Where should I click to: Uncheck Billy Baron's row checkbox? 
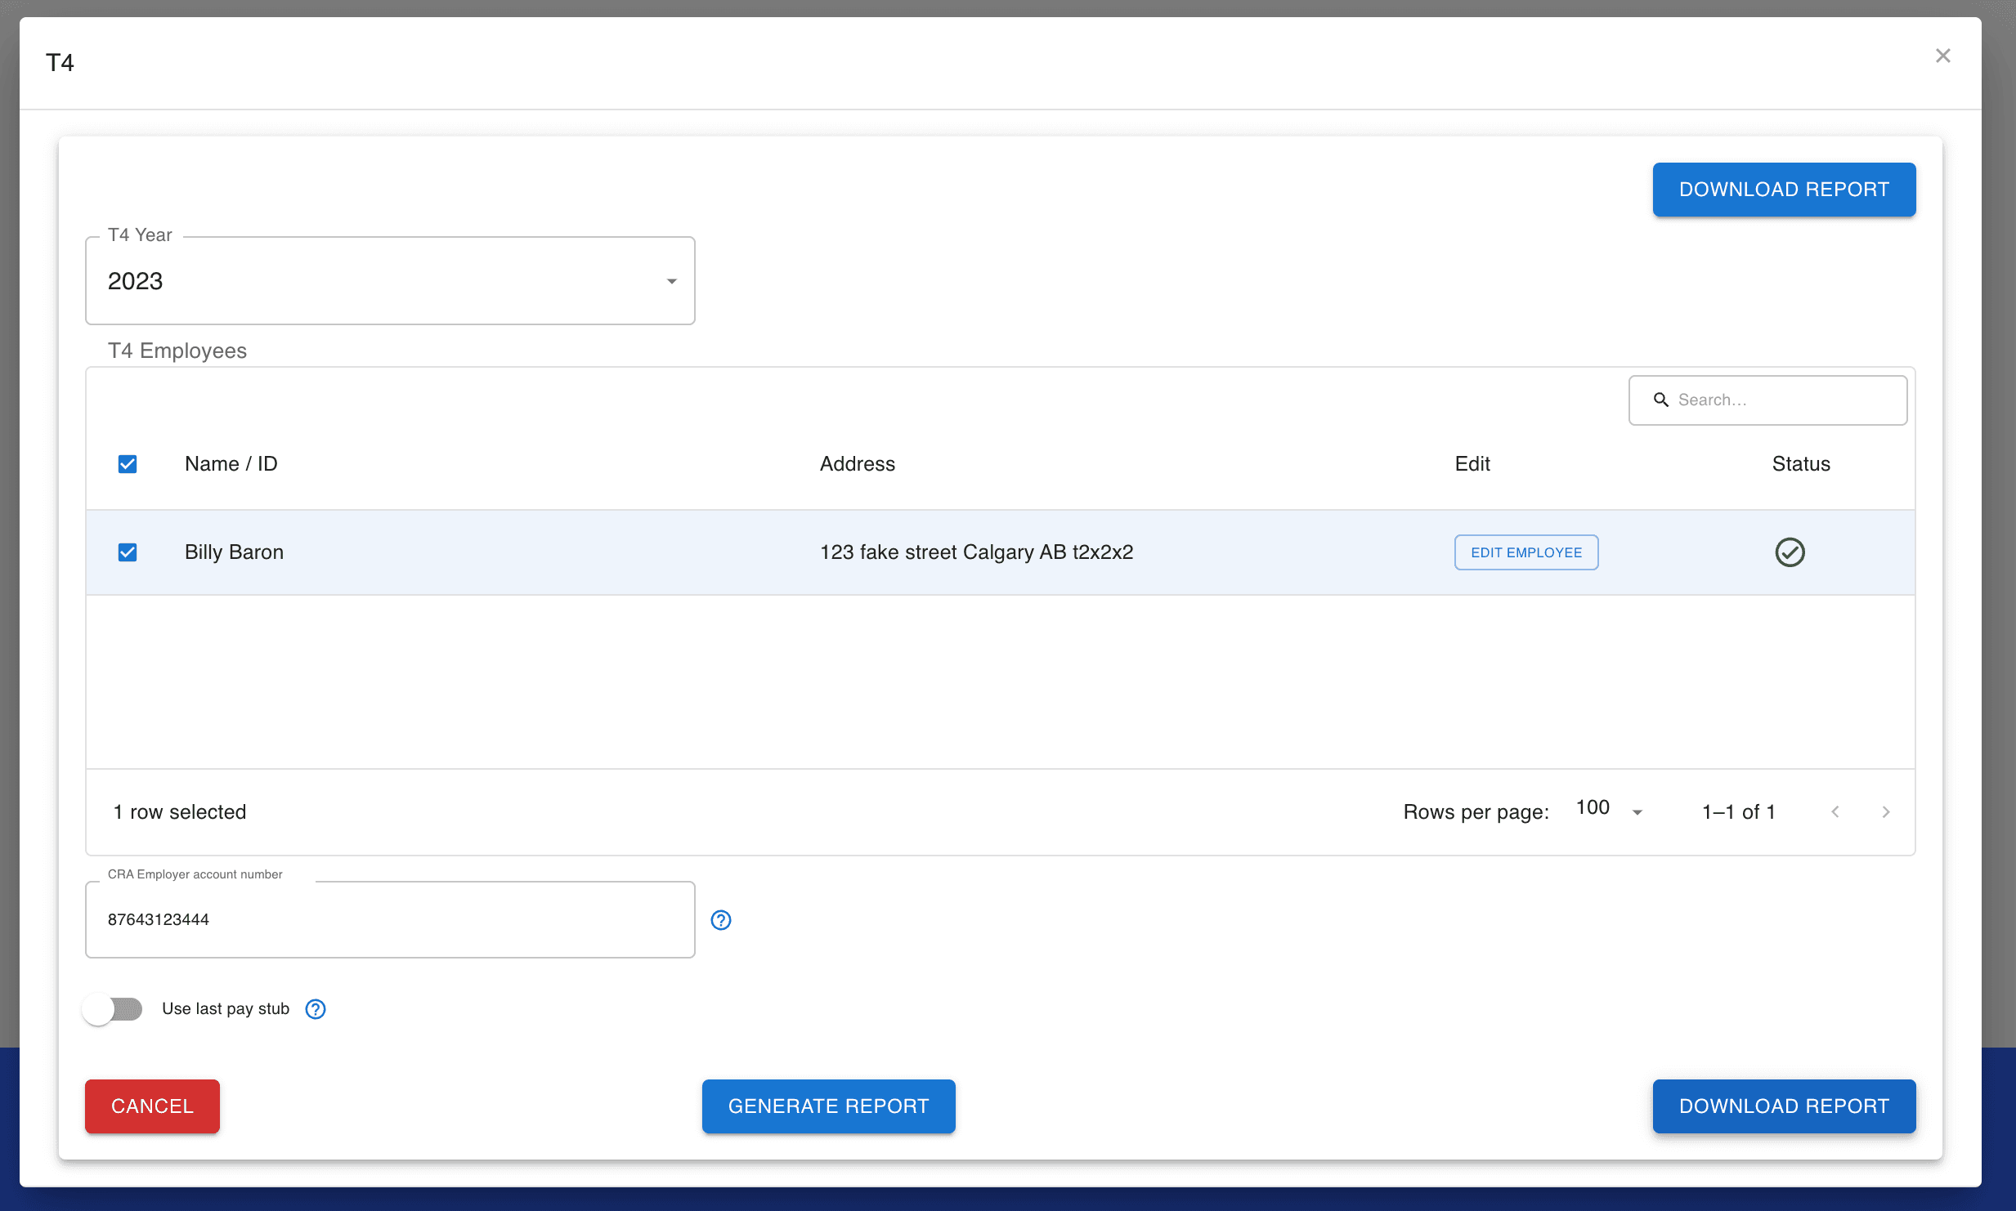[128, 552]
